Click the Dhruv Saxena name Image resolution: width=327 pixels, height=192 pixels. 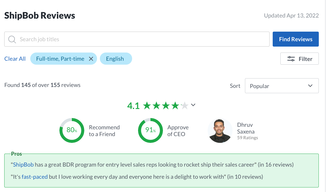246,128
